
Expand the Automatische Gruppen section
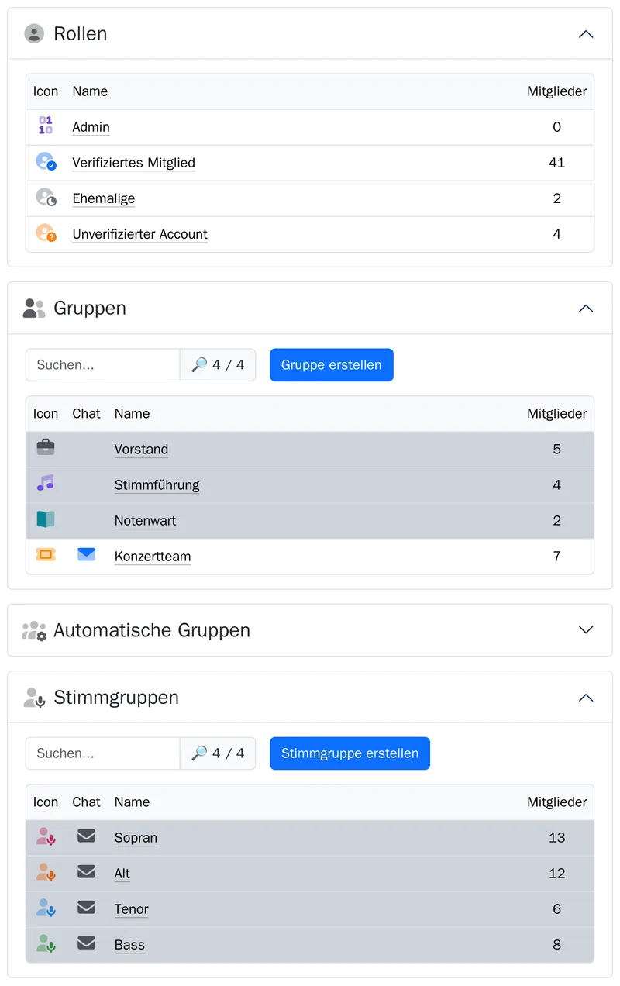coord(586,630)
